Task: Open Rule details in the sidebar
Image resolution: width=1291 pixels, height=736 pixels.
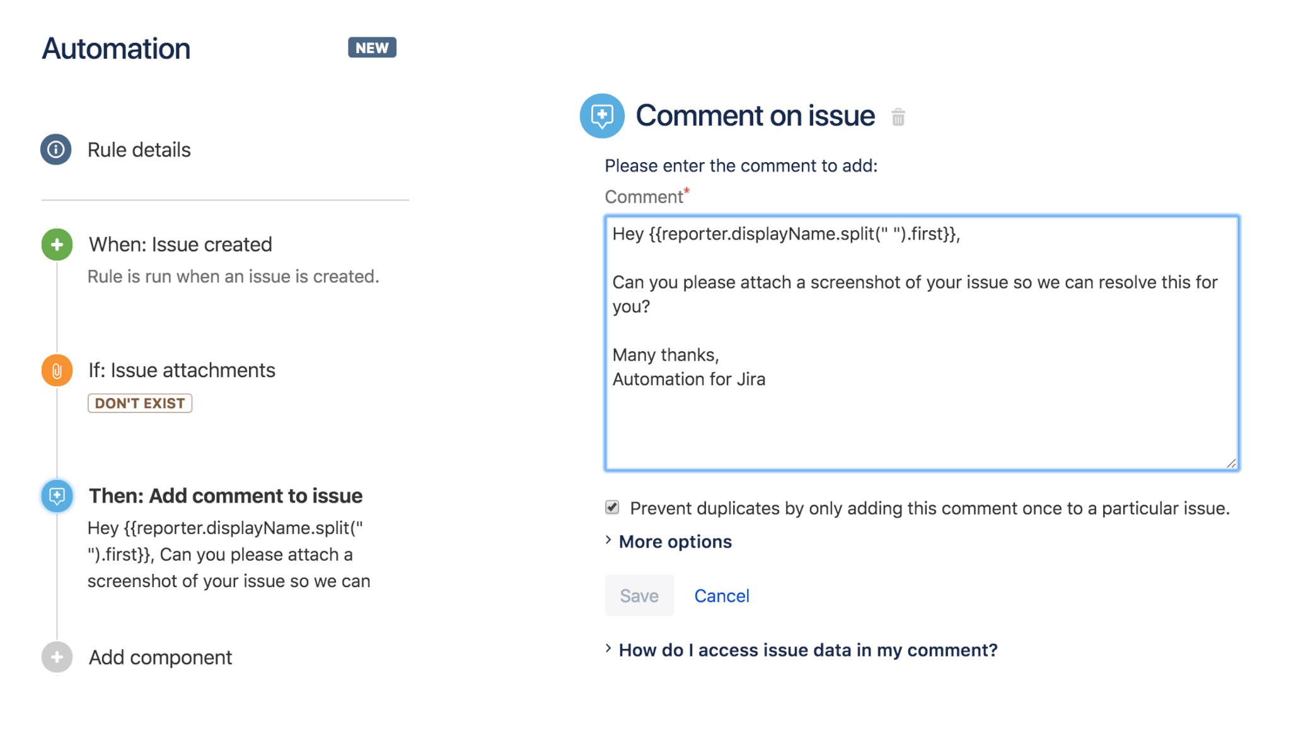Action: click(x=139, y=150)
